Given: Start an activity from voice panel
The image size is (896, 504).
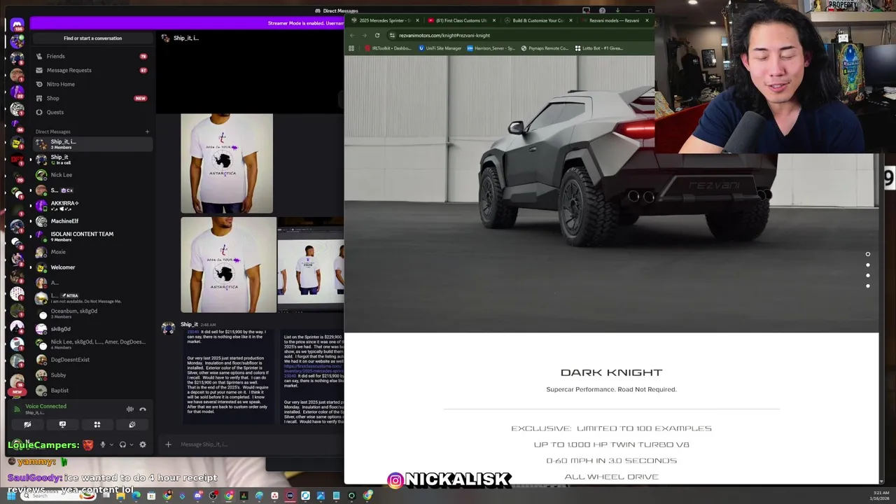Looking at the screenshot, I should 97,424.
